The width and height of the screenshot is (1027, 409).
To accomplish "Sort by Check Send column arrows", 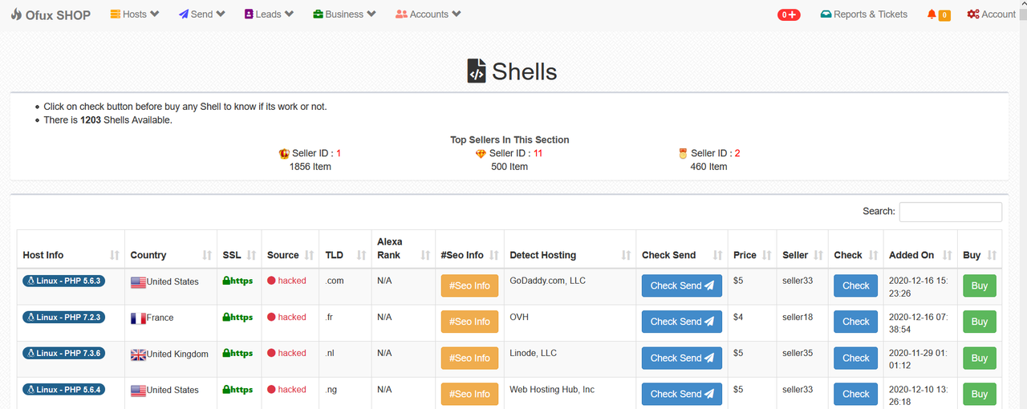I will (x=717, y=255).
